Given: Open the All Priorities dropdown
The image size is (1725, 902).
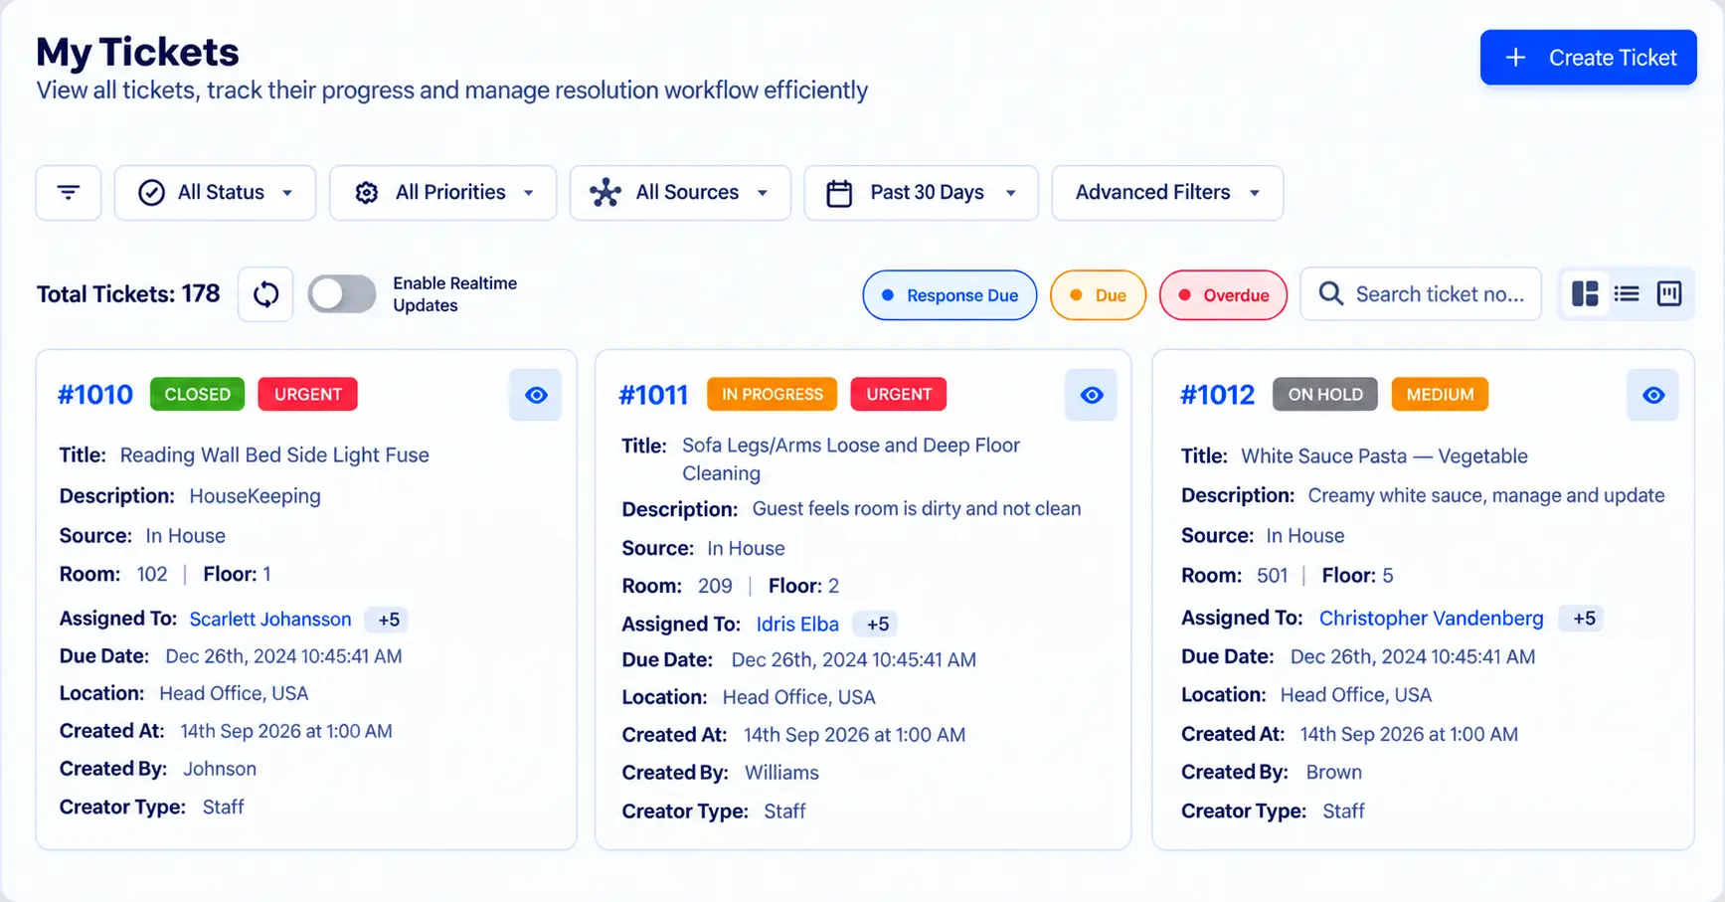Looking at the screenshot, I should click(442, 192).
